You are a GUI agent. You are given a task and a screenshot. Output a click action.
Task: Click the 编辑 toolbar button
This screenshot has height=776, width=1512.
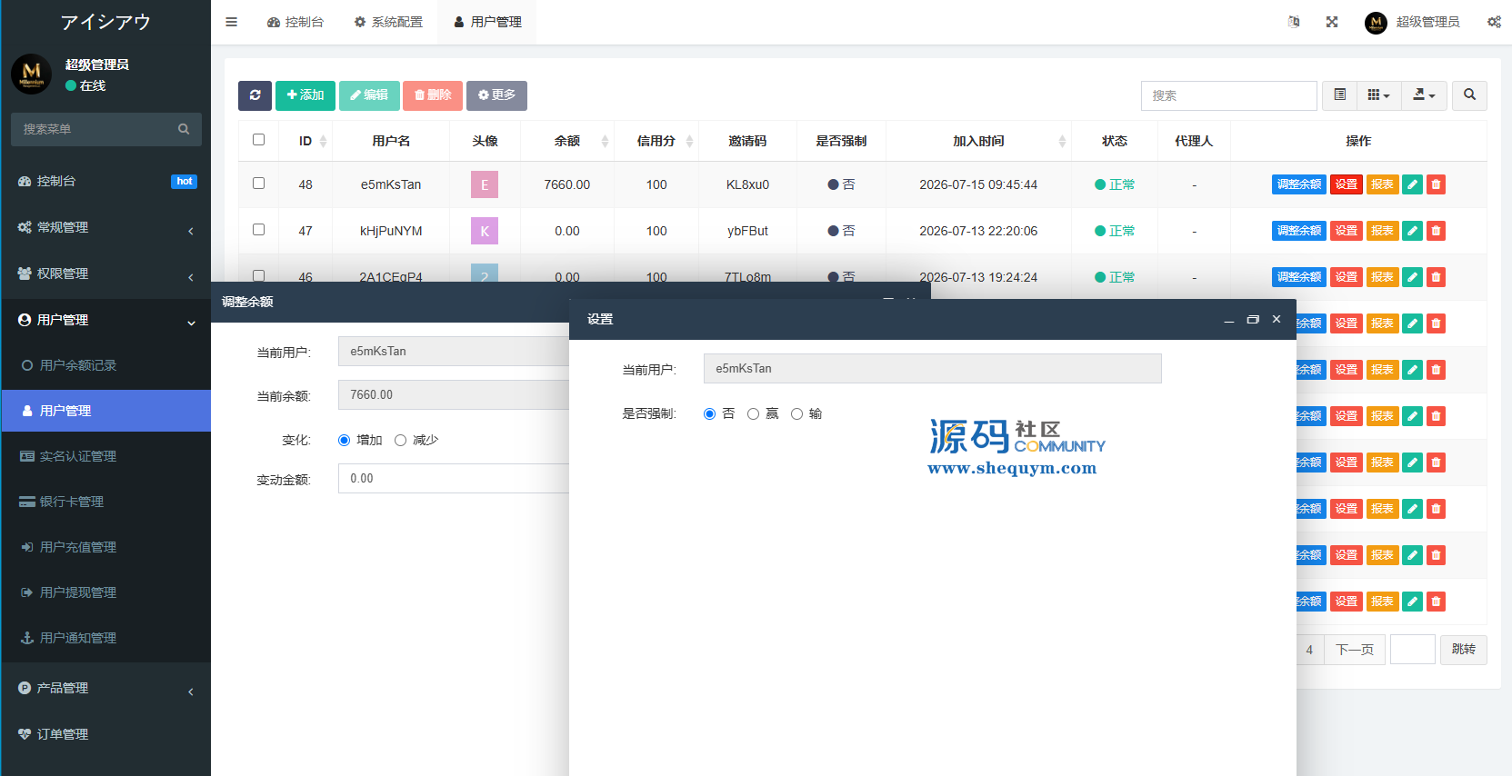(x=369, y=95)
